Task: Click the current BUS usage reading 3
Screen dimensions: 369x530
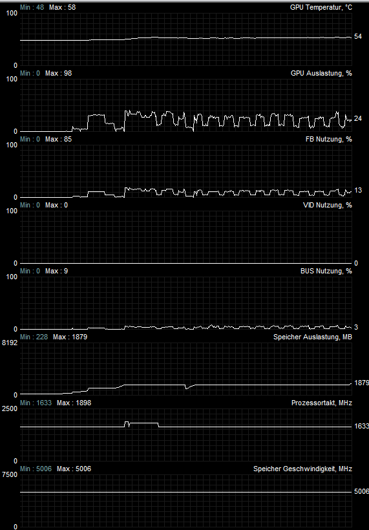Action: (x=356, y=327)
